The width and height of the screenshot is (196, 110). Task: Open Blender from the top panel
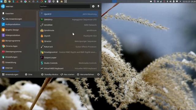coord(62,1)
